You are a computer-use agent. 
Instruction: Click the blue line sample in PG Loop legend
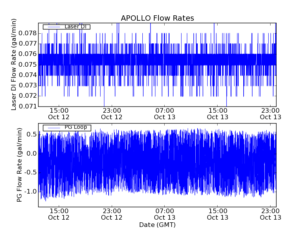coord(54,128)
